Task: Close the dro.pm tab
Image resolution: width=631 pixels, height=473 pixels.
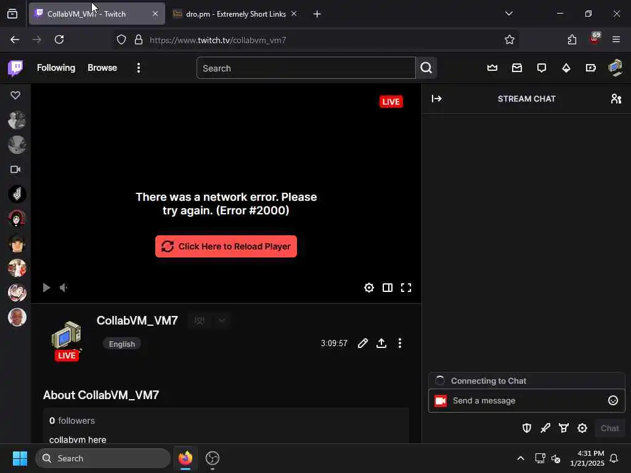Action: point(294,14)
